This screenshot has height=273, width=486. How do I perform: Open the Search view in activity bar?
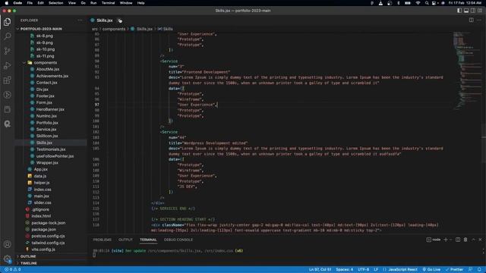[7, 36]
